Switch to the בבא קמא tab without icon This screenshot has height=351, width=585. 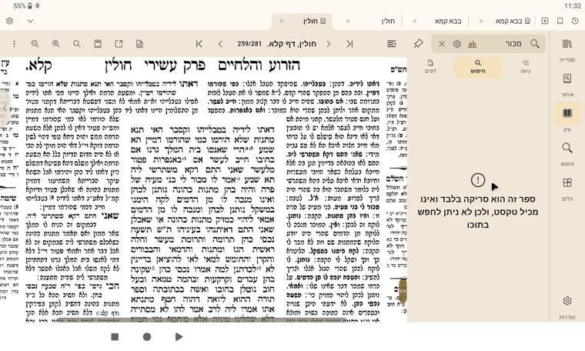448,21
